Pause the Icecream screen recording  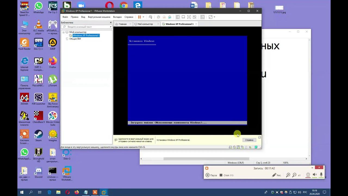click(211, 175)
